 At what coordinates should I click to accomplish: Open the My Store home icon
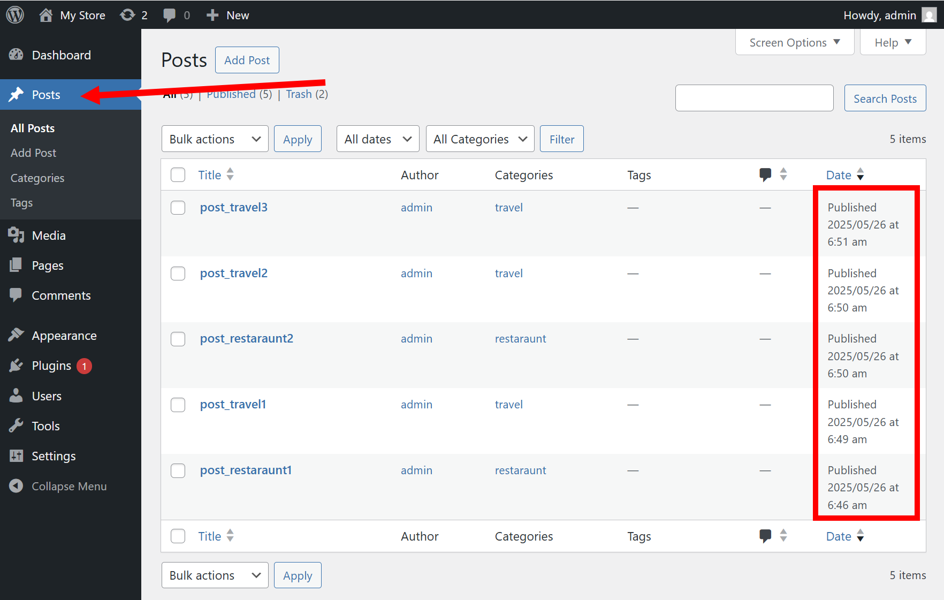46,15
